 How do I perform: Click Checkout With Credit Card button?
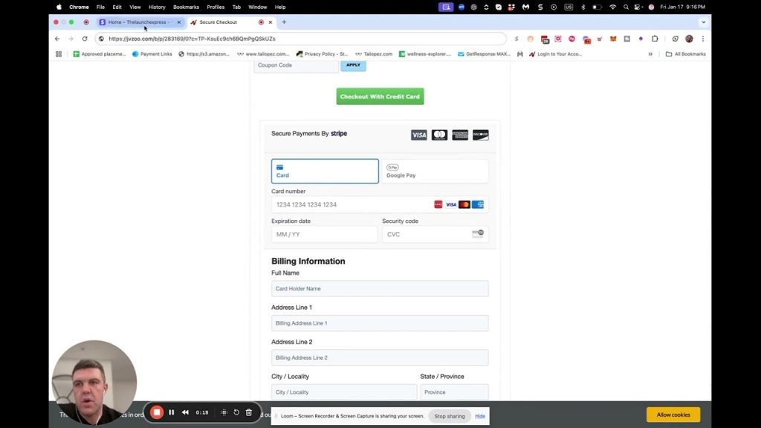tap(380, 97)
